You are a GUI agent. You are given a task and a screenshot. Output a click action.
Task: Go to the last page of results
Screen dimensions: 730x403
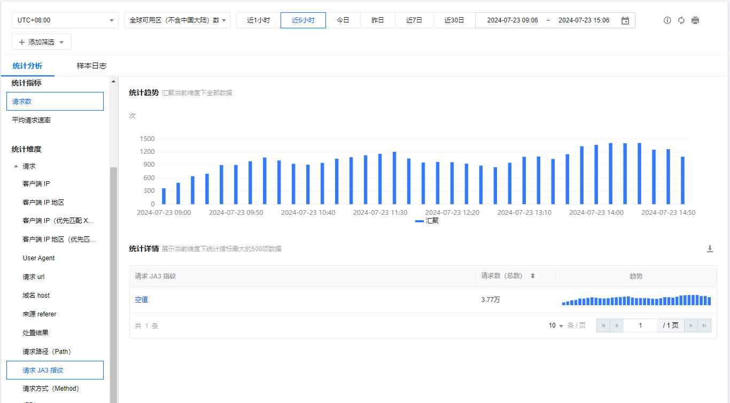point(705,325)
